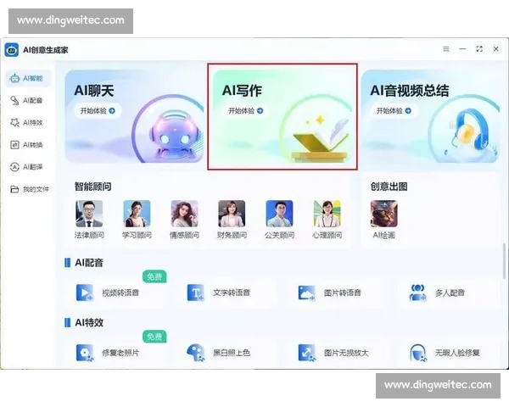Open the 图片转语音 tool icon
The image size is (509, 407).
(x=307, y=293)
